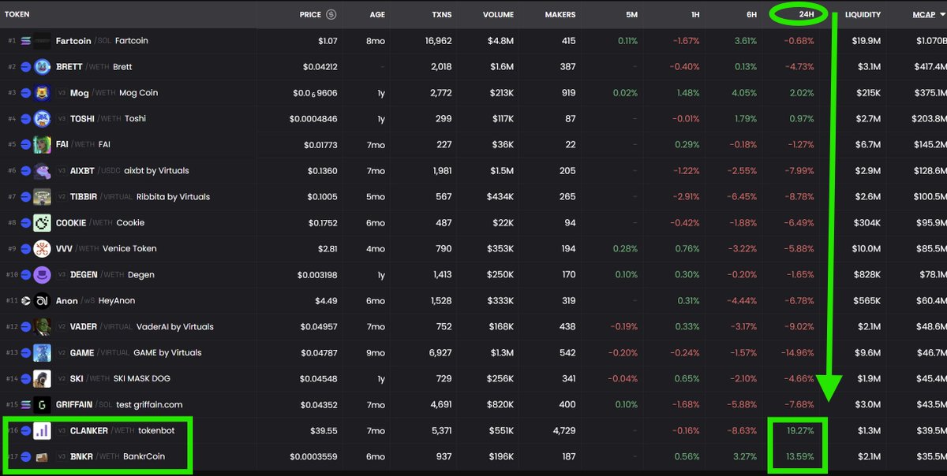This screenshot has width=947, height=476.
Task: Click the DEGEN purple hat logo
Action: (x=43, y=275)
